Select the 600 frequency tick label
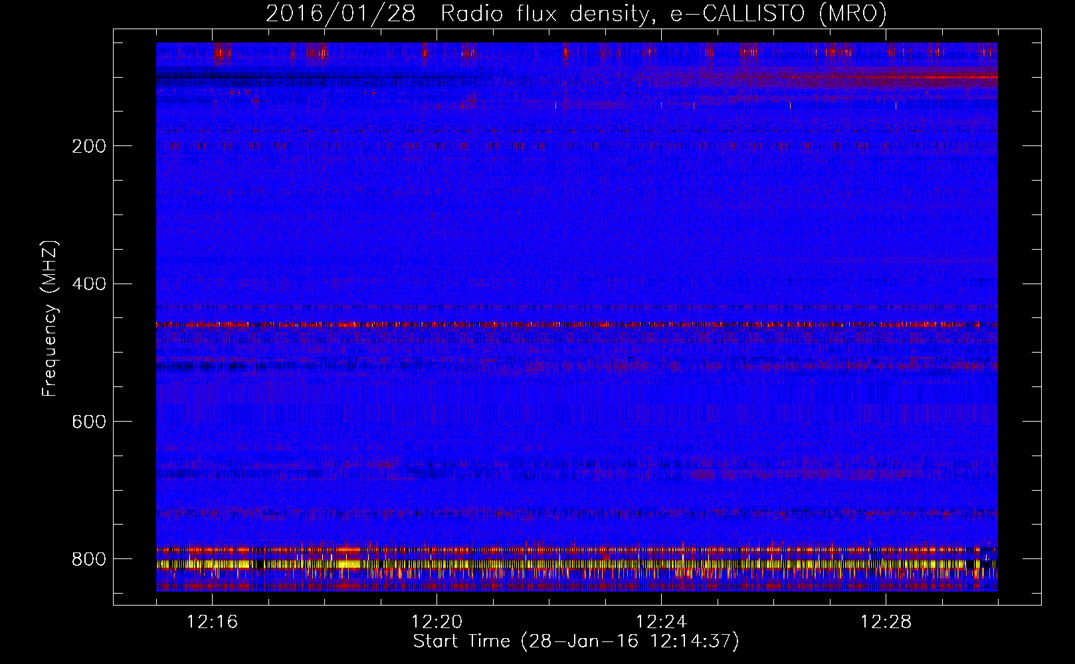The image size is (1075, 664). 89,422
